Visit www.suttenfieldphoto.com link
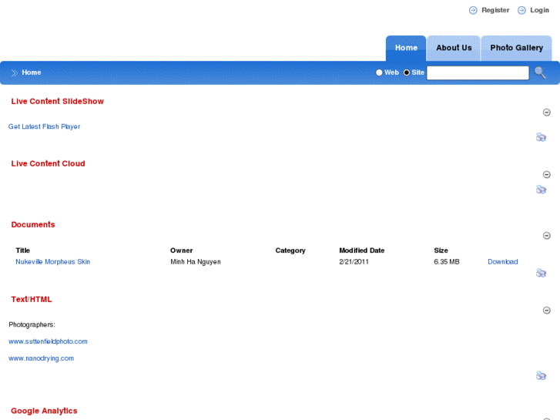 click(x=48, y=341)
